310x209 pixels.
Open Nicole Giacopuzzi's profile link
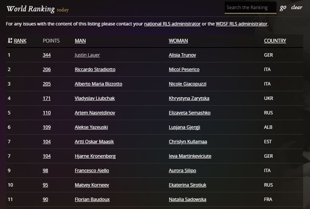[x=187, y=84]
